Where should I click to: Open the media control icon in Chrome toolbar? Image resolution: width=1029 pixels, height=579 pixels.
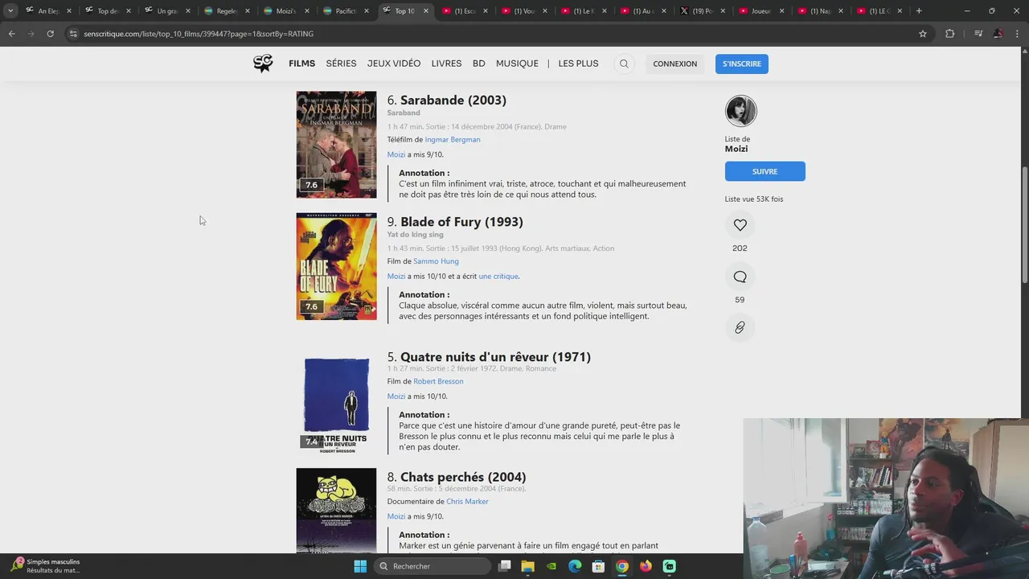pyautogui.click(x=978, y=34)
